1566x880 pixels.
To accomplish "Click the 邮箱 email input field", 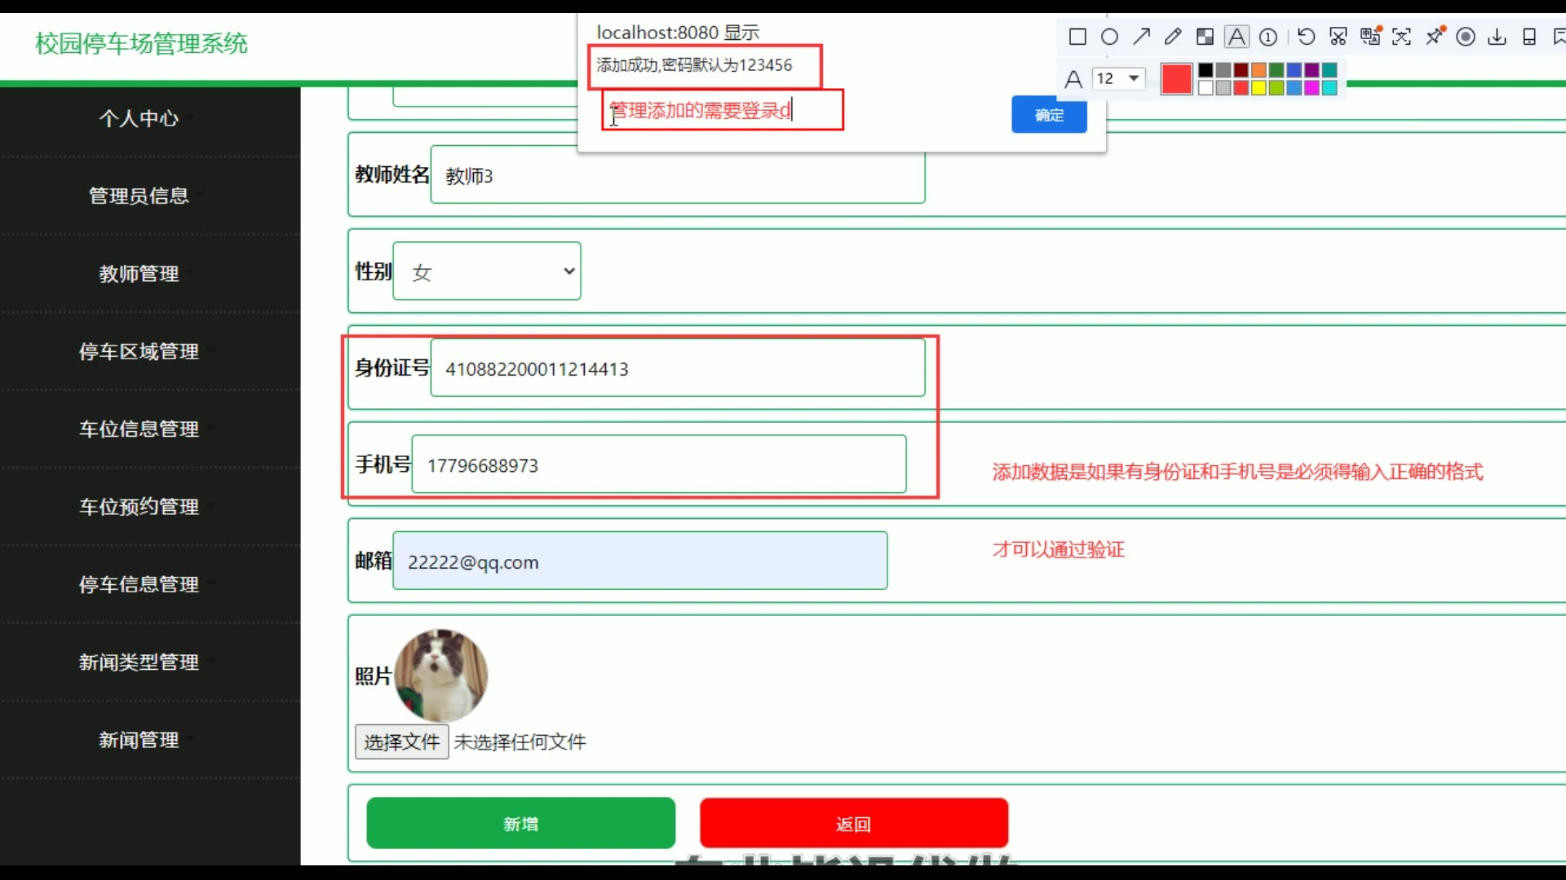I will click(639, 561).
